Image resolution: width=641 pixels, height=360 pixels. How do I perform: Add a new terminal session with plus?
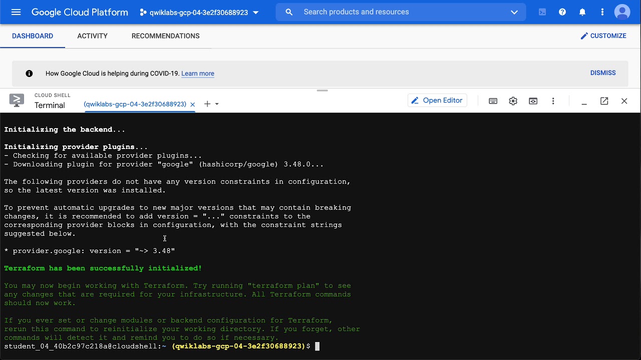tap(207, 104)
